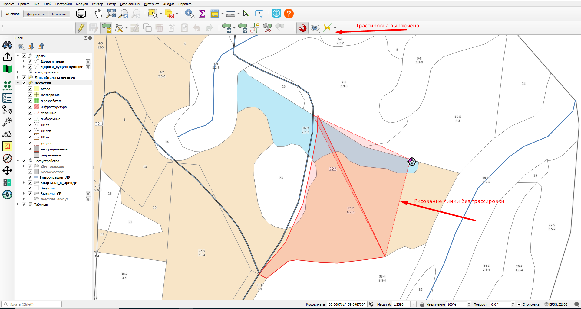Viewport: 581px width, 309px height.
Task: Click the EPSG:32636 projection button
Action: 556,304
